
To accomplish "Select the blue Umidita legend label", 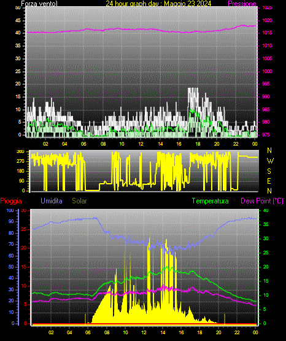I will click(52, 201).
